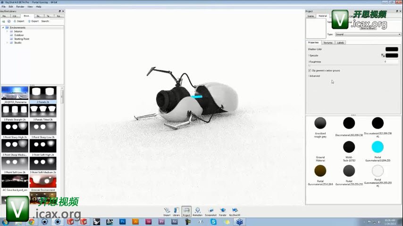Open the material Type dropdown
This screenshot has height=226, width=403.
(x=367, y=34)
